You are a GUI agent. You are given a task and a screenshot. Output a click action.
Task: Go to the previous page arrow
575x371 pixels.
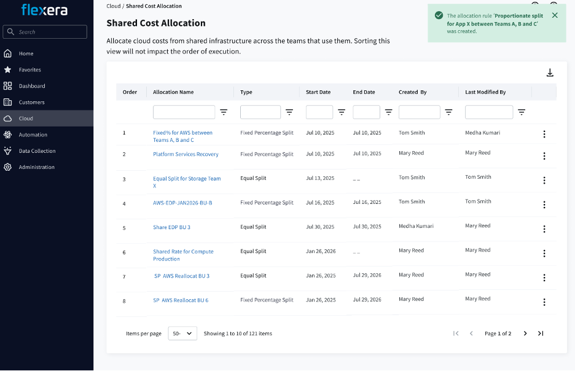(x=471, y=334)
